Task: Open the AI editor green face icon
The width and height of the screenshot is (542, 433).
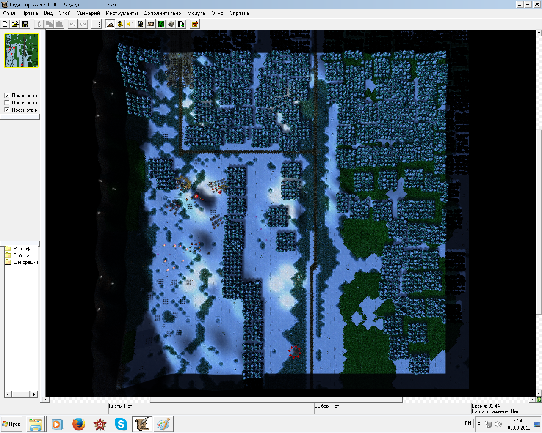Action: (161, 24)
